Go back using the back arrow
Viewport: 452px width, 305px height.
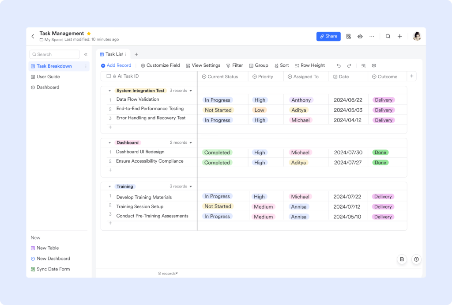coord(33,36)
